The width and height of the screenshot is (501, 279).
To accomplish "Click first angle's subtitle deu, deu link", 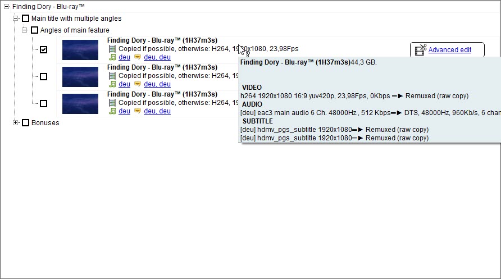I will (157, 57).
